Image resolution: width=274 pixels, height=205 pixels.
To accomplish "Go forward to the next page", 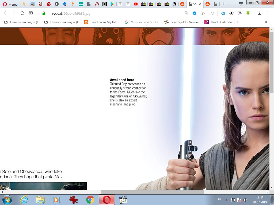I will point(13,13).
